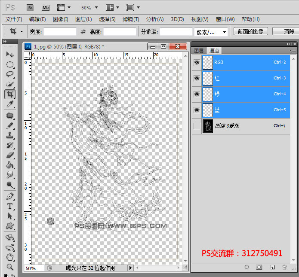The width and height of the screenshot is (299, 277).
Task: Open the 文件(F) menu
Action: point(14,19)
